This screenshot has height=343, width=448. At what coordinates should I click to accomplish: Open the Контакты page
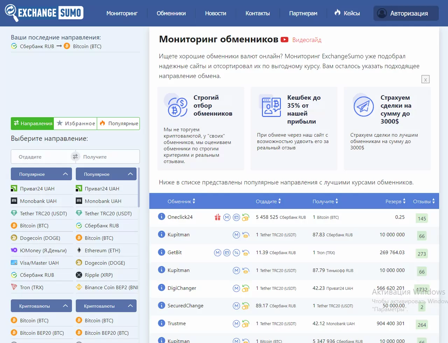tap(258, 13)
